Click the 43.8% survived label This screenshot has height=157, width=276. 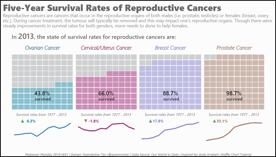(42, 96)
